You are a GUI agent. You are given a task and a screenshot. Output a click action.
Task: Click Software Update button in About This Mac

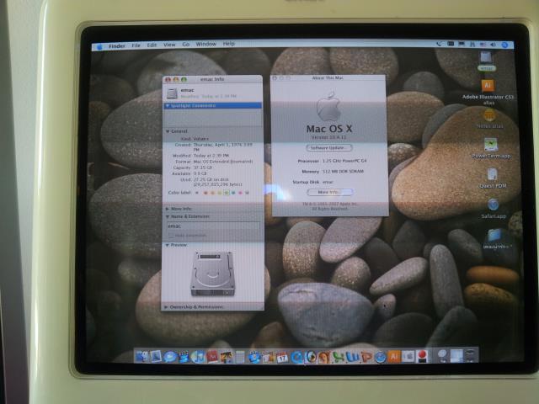tap(329, 148)
